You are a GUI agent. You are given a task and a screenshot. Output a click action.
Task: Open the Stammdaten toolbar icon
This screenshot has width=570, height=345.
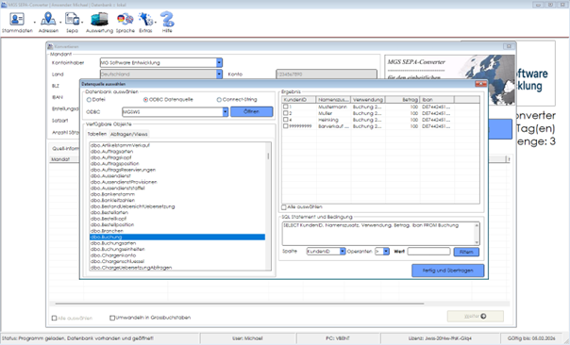coord(17,19)
